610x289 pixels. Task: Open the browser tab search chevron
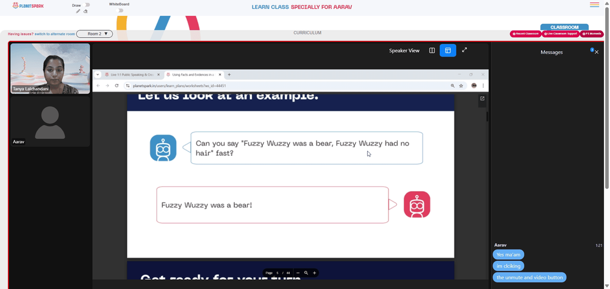(x=98, y=74)
